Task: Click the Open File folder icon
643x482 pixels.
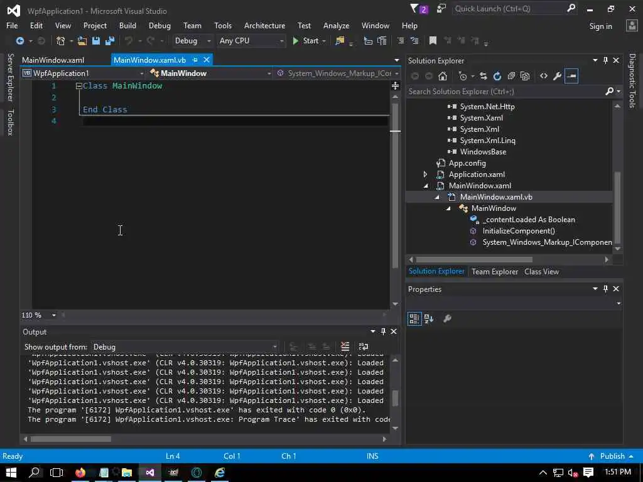Action: point(82,41)
